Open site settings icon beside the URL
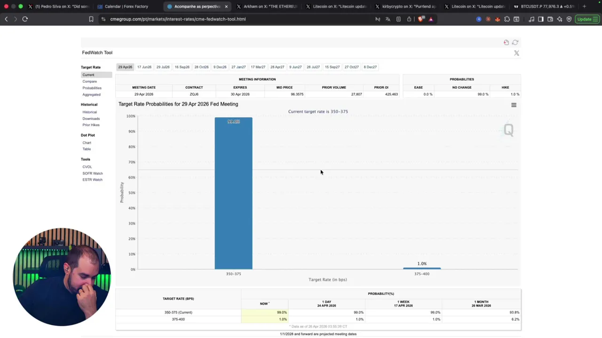This screenshot has height=338, width=602. (103, 19)
